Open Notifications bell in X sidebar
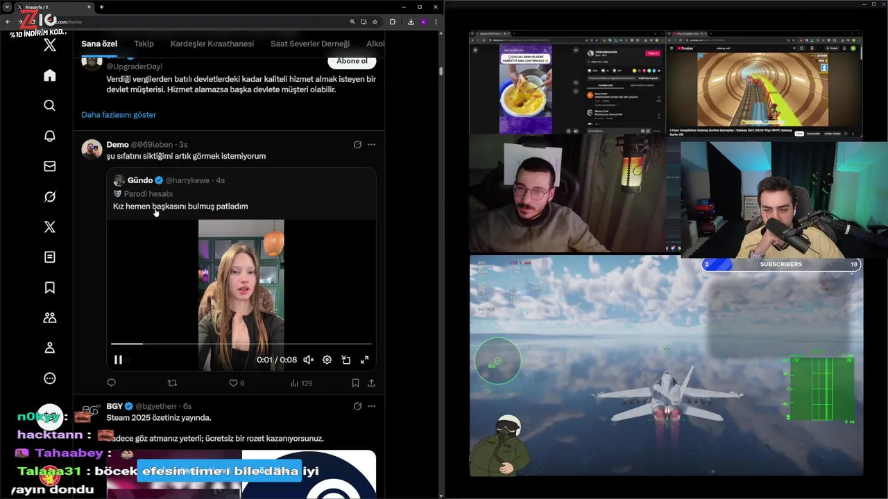 [x=50, y=136]
